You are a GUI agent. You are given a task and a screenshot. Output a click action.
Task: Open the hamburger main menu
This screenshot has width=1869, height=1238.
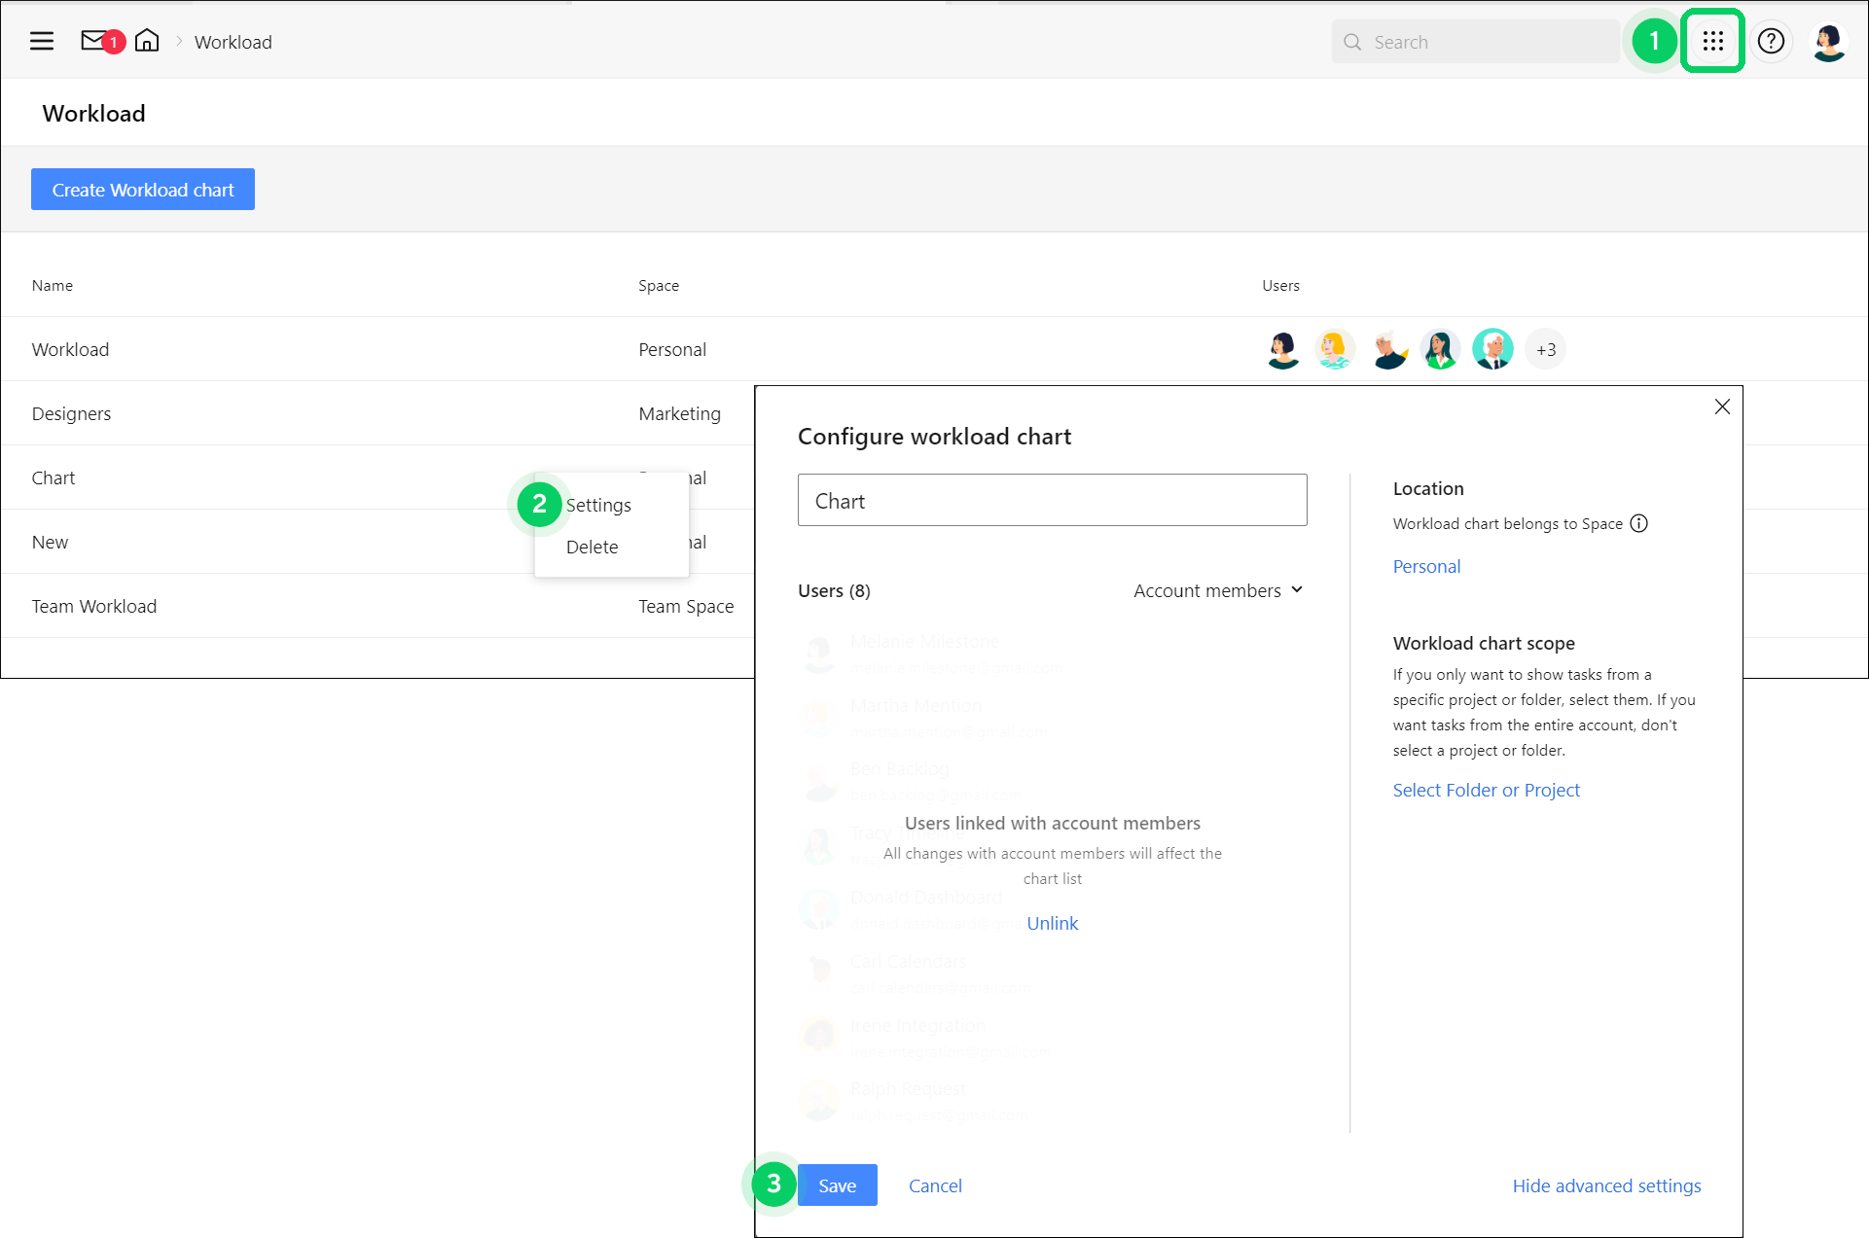[42, 42]
